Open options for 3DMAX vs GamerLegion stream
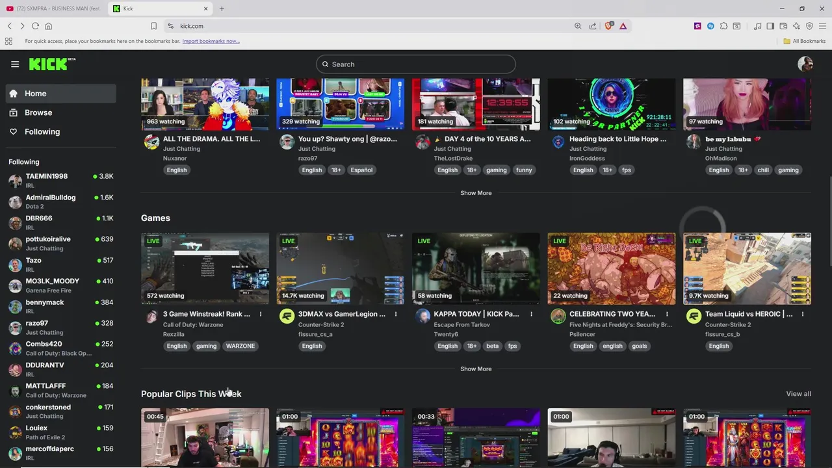This screenshot has height=468, width=832. click(x=395, y=314)
